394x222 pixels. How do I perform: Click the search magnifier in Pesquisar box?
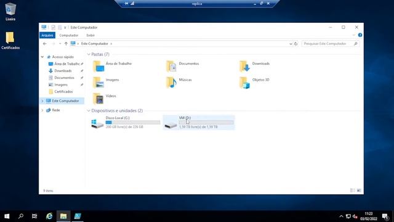[356, 44]
